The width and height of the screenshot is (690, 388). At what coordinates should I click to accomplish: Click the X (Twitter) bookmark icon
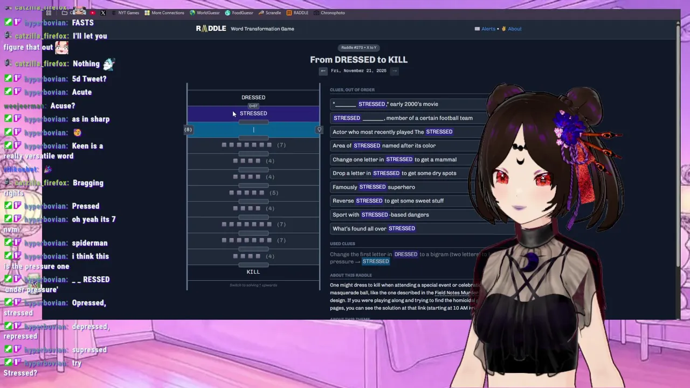pyautogui.click(x=103, y=12)
